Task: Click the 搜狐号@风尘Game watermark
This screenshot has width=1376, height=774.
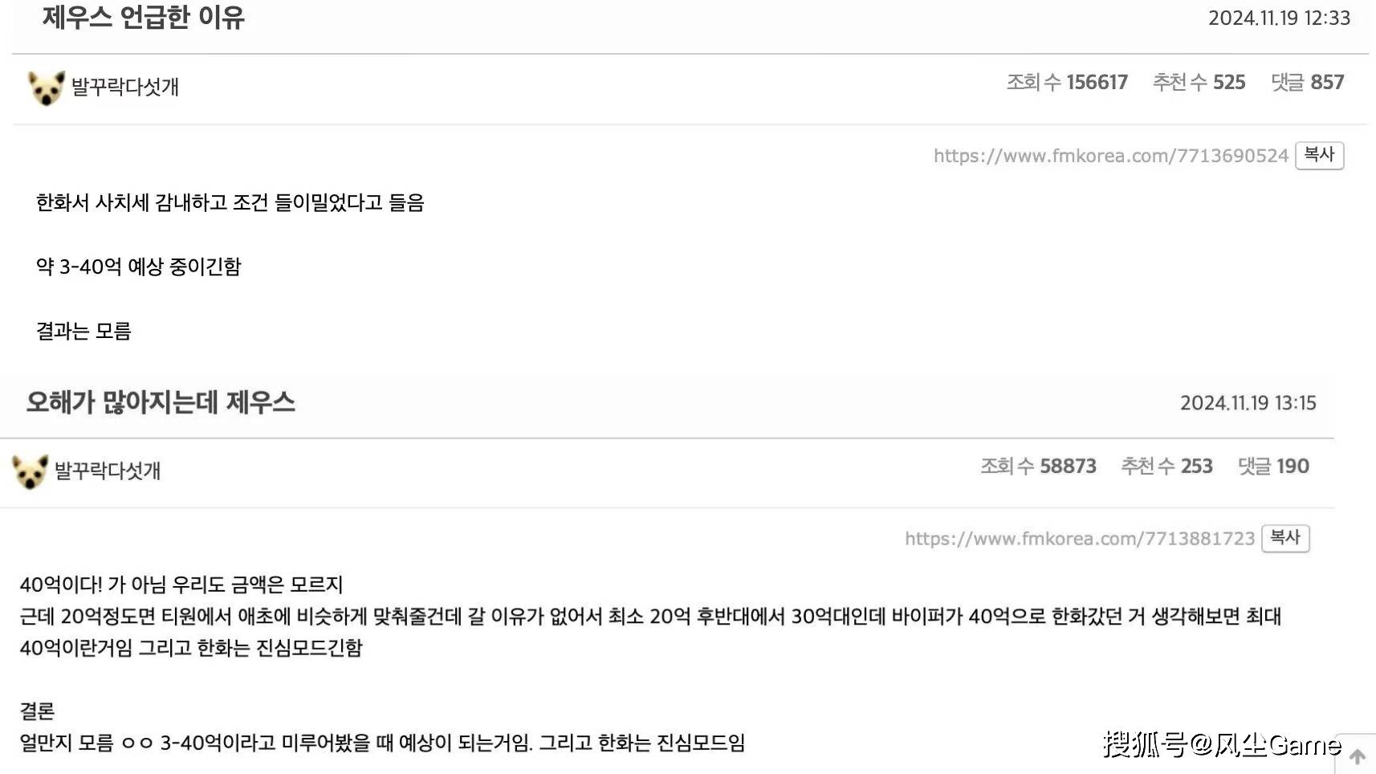Action: pos(1221,744)
